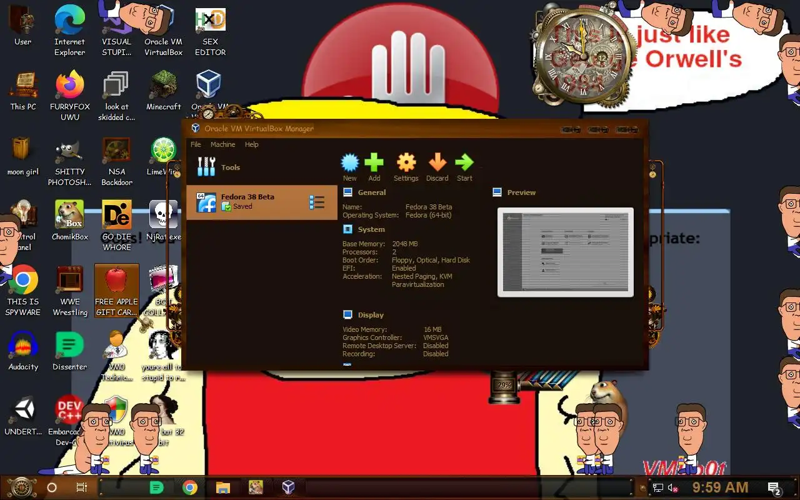Viewport: 800px width, 500px height.
Task: Select the WWE Wrestling desktop icon
Action: [x=70, y=291]
